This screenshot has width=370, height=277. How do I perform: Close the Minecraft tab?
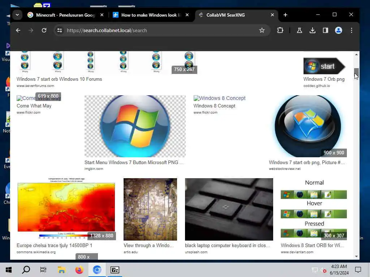point(102,15)
